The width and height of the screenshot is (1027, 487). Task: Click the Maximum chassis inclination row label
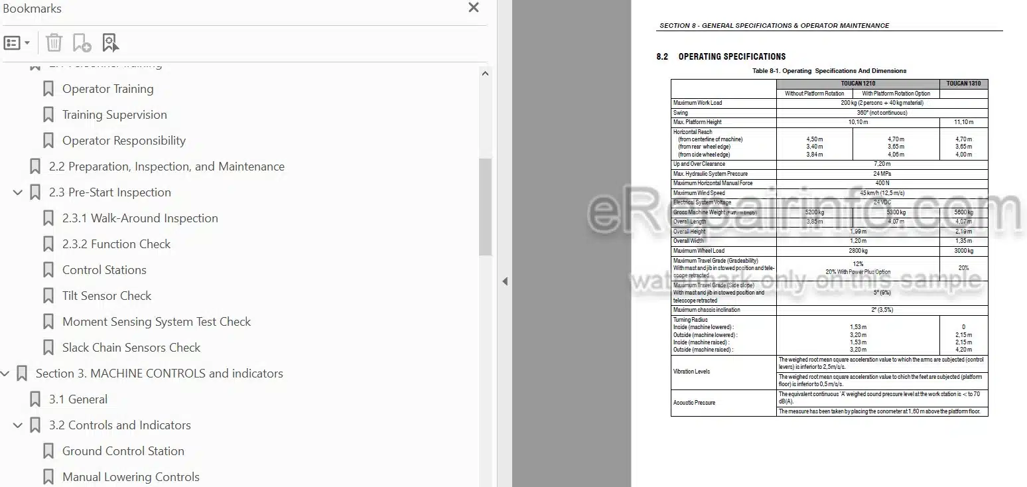(707, 310)
